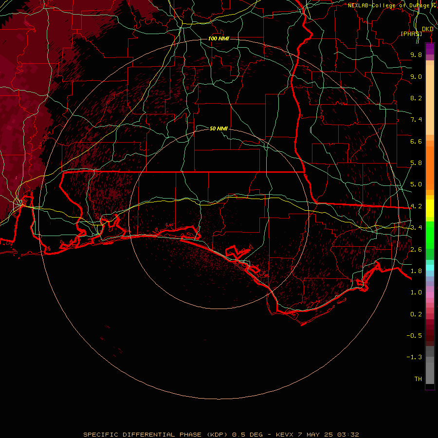Click the 1.8 scale value
438x438 pixels.
(x=416, y=271)
